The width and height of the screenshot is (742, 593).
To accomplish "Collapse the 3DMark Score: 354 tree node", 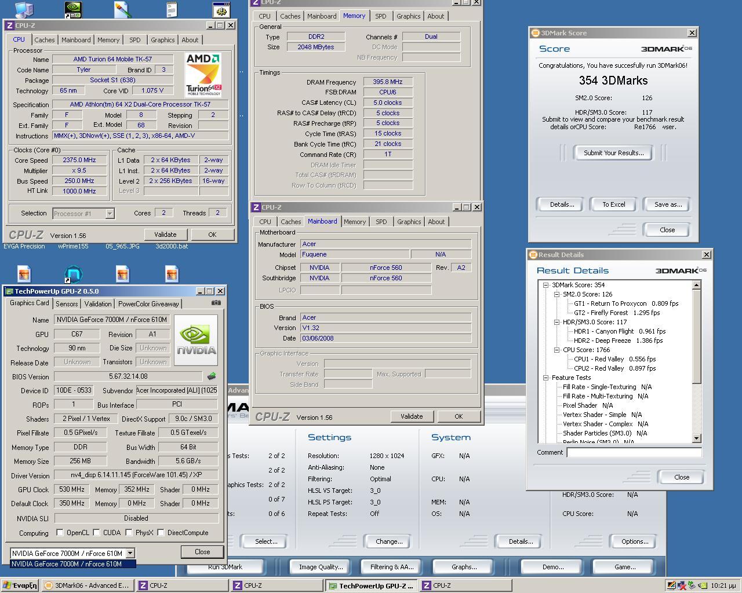I will pos(545,285).
